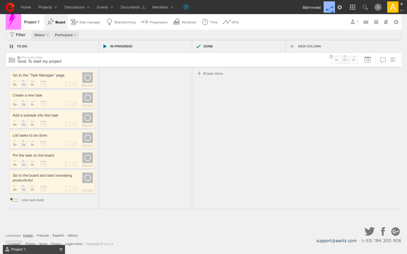Open the share icon next to Sibir-invest
Screen dimensions: 407x254
pyautogui.click(x=329, y=7)
